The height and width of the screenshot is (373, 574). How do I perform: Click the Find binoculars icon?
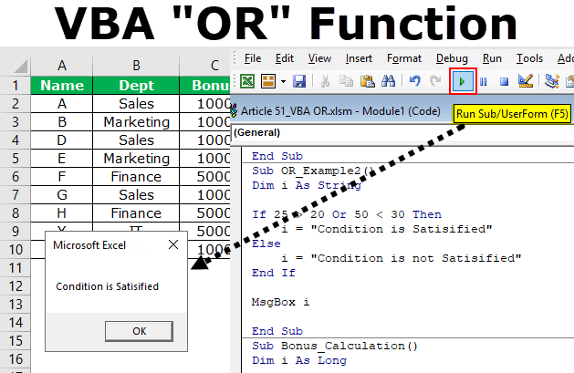point(389,81)
